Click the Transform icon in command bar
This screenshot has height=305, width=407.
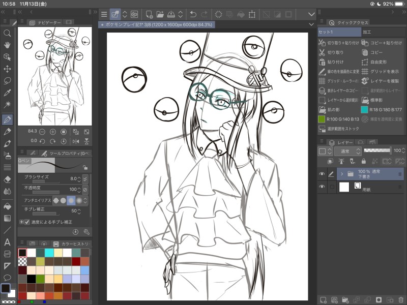252,14
